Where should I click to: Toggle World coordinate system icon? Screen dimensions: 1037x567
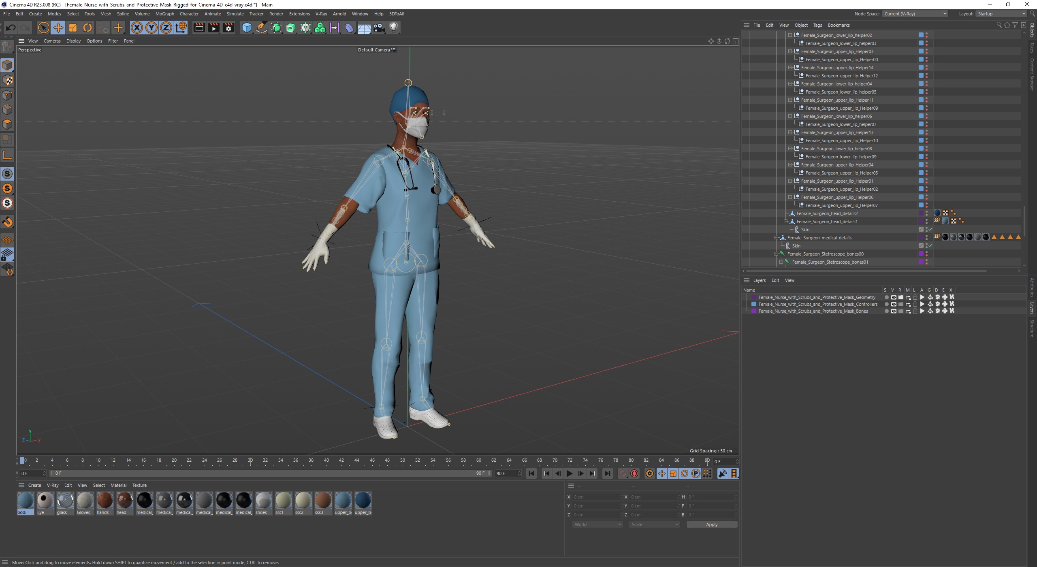click(x=181, y=28)
